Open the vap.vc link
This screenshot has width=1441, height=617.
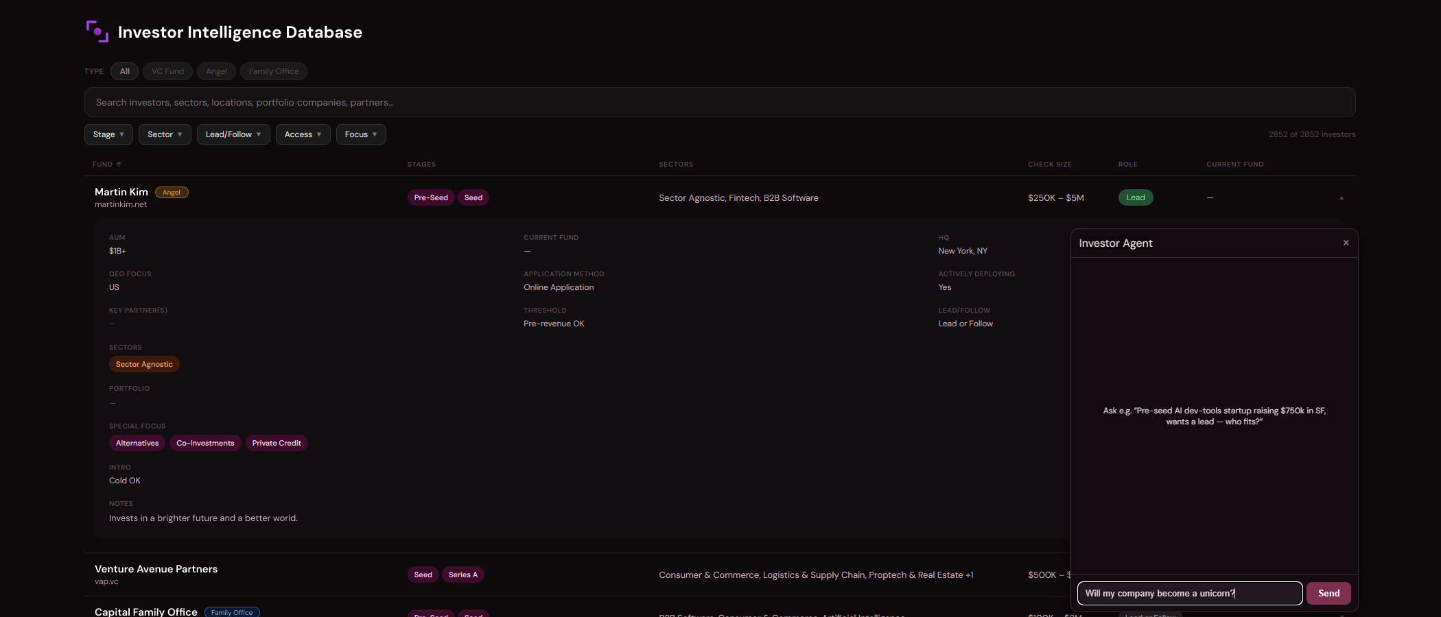tap(106, 581)
